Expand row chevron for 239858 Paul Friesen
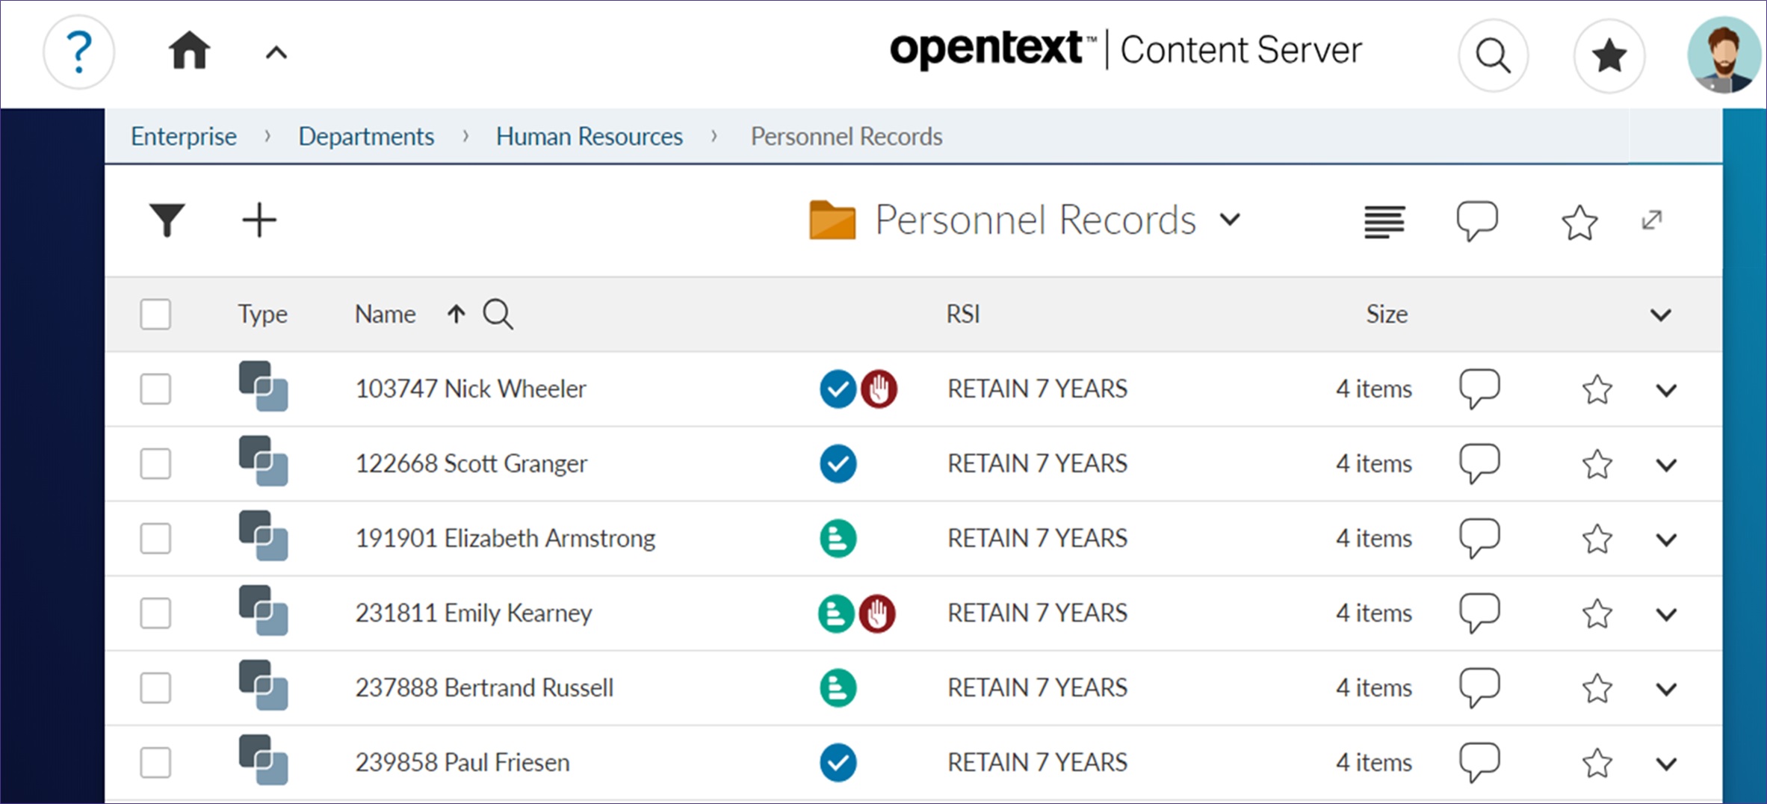 pyautogui.click(x=1666, y=764)
